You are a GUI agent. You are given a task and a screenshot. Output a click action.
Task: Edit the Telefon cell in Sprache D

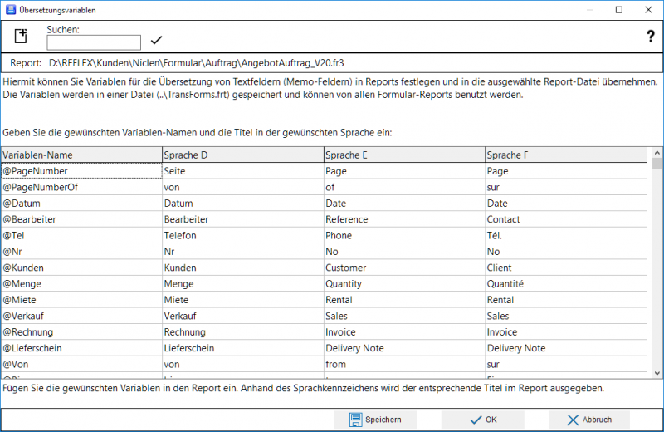click(242, 235)
